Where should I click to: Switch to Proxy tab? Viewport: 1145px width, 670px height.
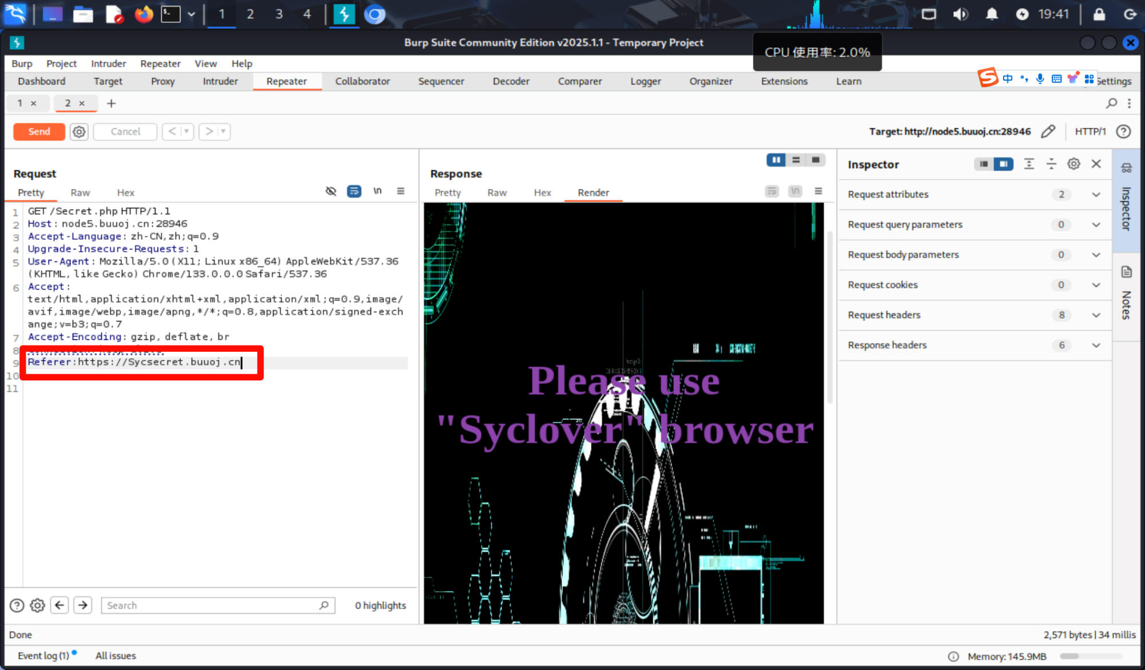pyautogui.click(x=163, y=81)
